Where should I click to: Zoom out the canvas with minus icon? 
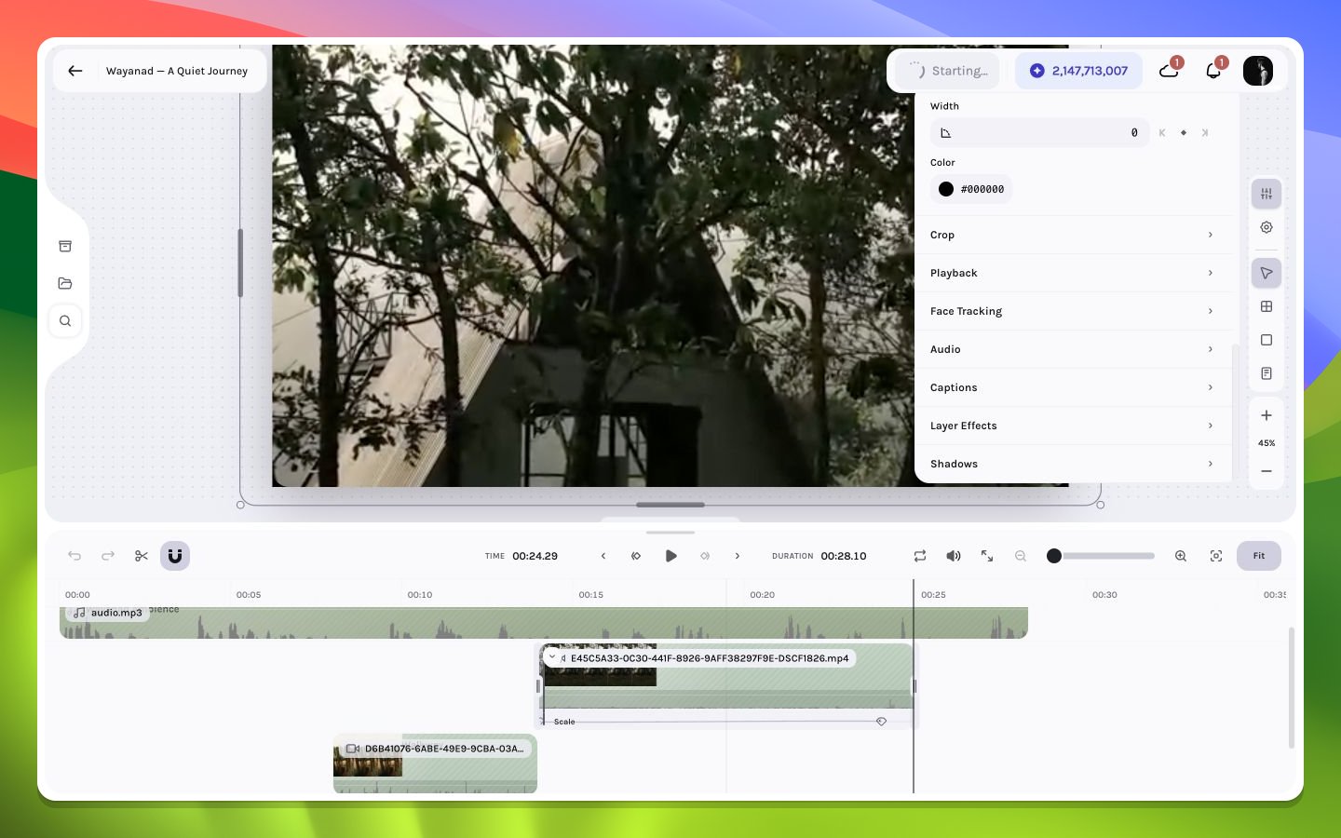click(x=1266, y=471)
